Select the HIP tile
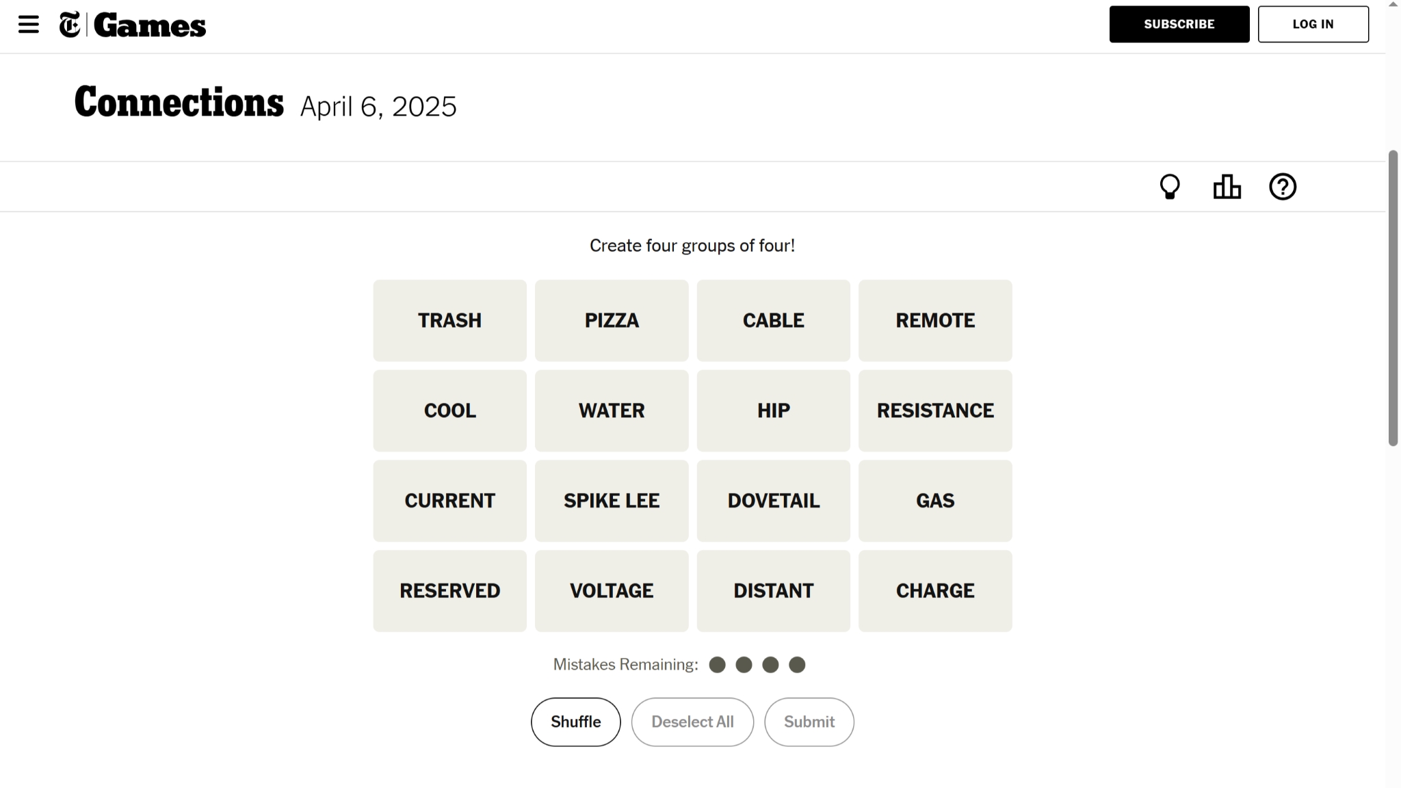This screenshot has width=1401, height=788. (x=773, y=410)
